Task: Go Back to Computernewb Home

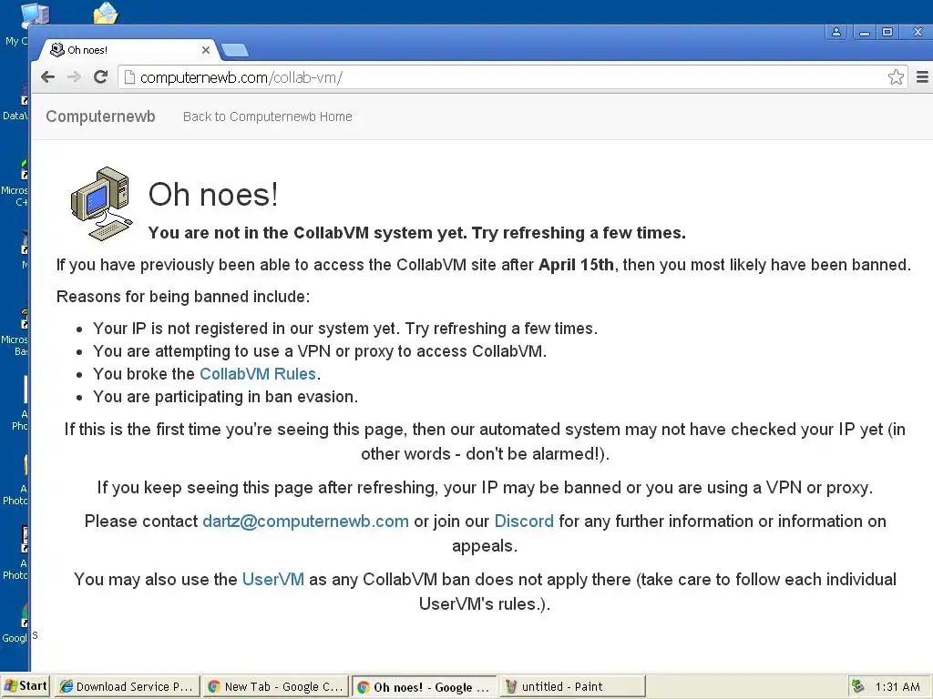Action: (x=268, y=116)
